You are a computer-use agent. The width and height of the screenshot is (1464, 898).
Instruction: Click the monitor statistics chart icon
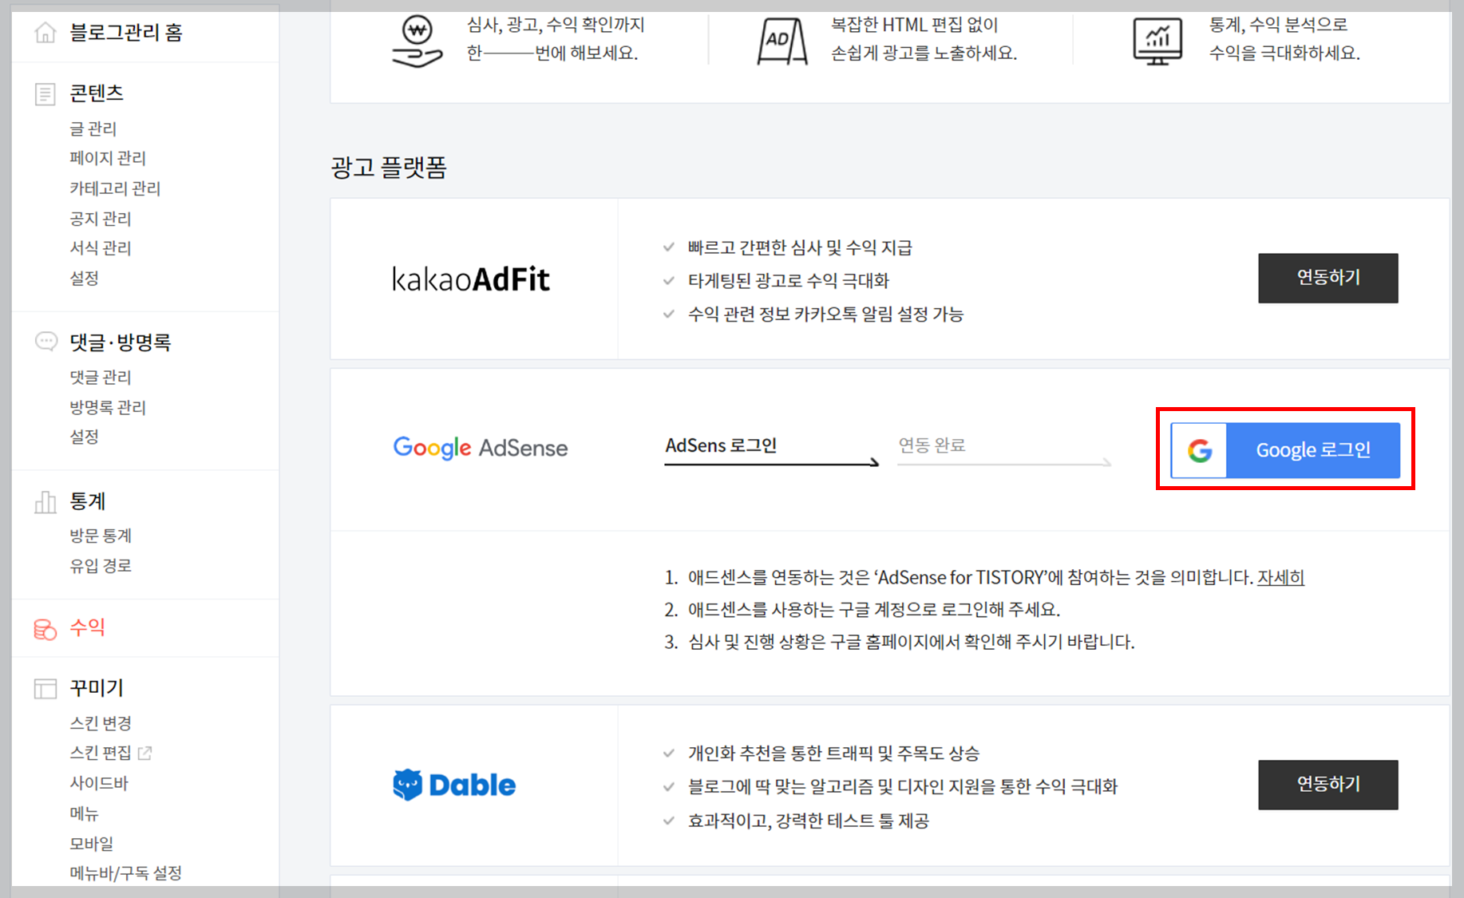point(1157,42)
